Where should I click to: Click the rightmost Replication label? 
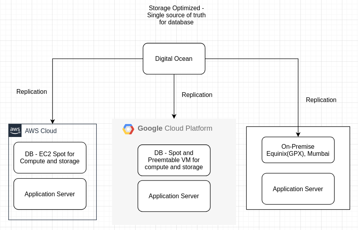[x=321, y=100]
